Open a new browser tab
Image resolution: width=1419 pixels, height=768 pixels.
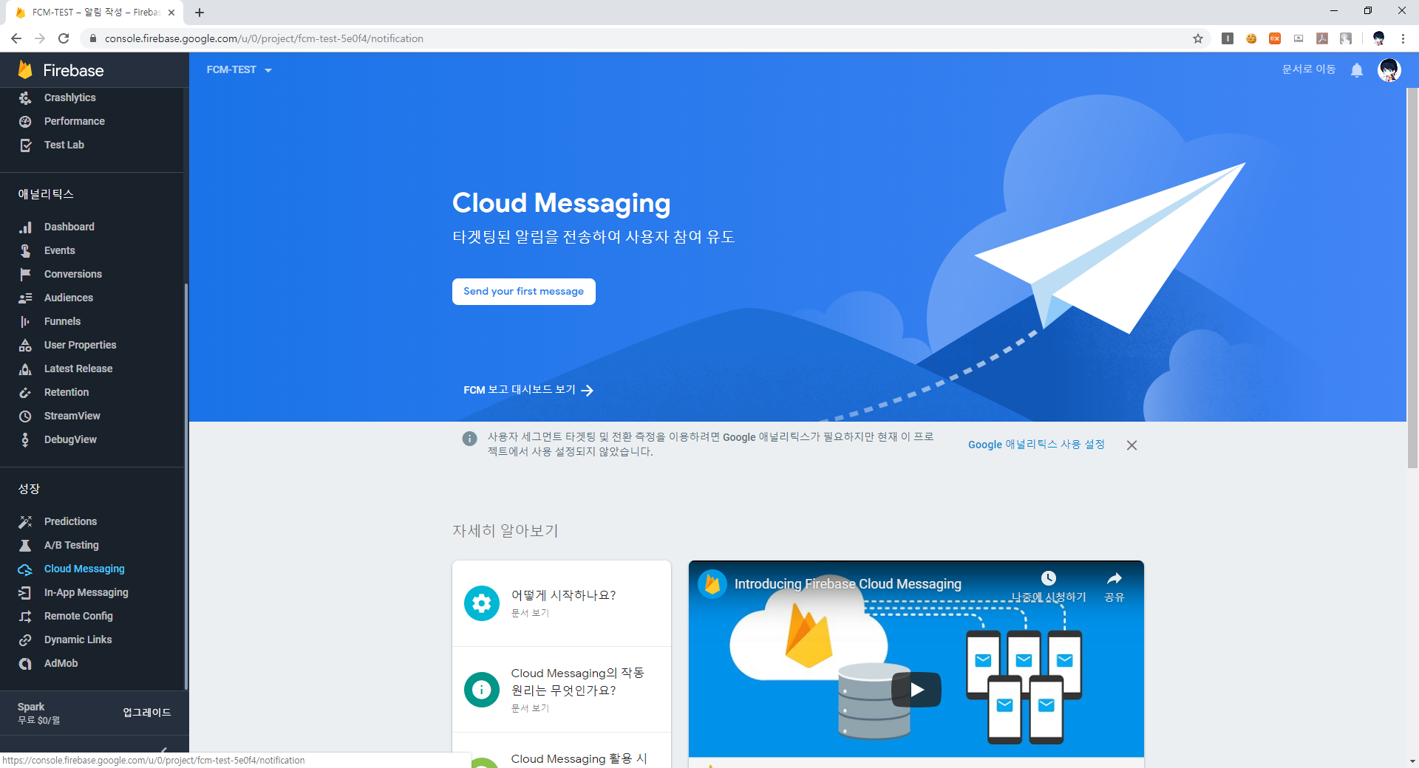(200, 13)
